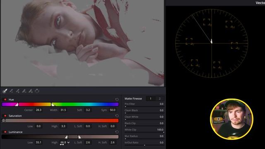Click the Saturation Low value field
This screenshot has height=149, width=265.
point(39,126)
